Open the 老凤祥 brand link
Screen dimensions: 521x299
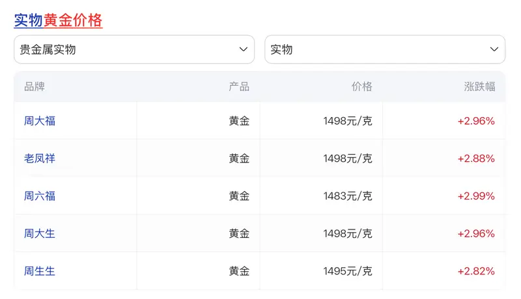(x=40, y=158)
